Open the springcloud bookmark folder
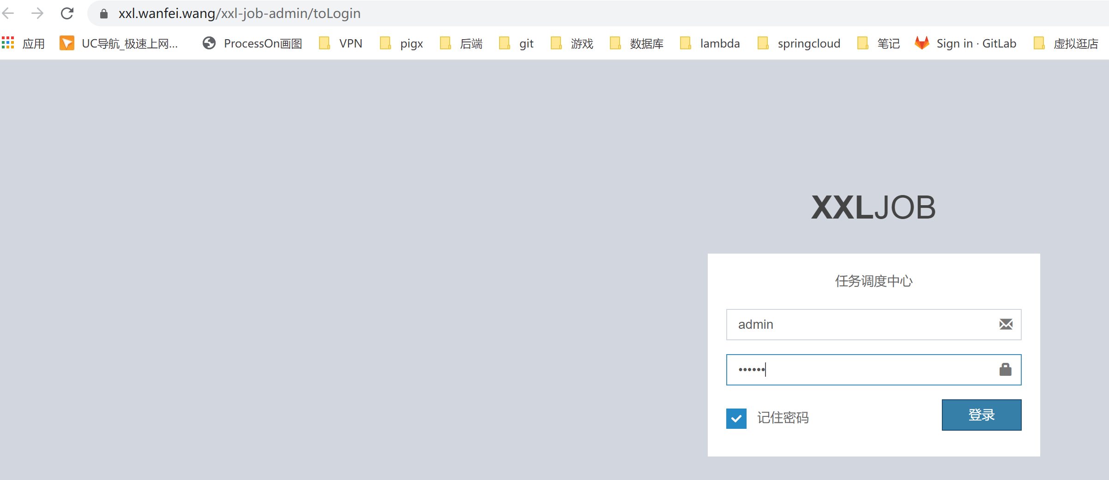 799,43
